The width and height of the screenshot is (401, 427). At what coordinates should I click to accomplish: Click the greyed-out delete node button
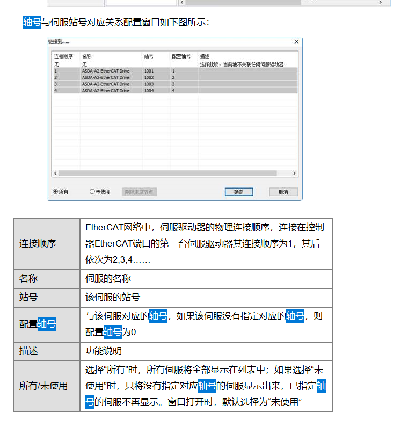tap(140, 192)
